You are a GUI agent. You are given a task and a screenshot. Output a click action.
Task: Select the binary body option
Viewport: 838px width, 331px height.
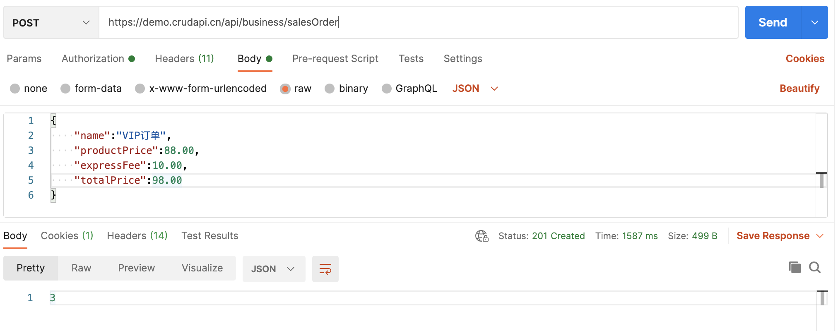tap(330, 89)
